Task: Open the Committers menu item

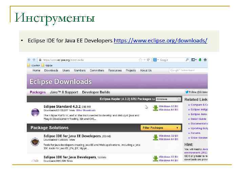Action: 97,70
